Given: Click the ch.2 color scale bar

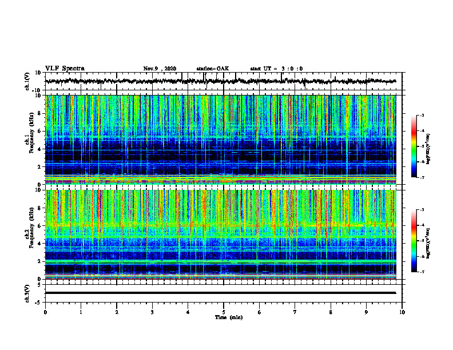Looking at the screenshot, I should point(414,241).
